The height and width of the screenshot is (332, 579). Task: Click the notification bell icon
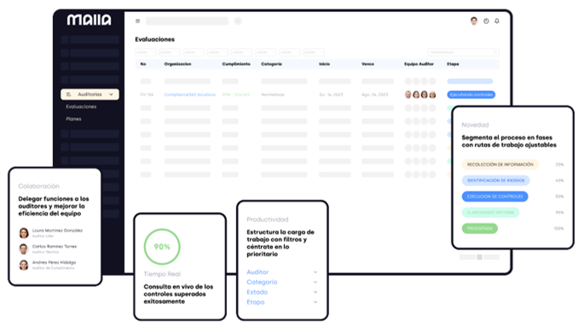click(496, 21)
